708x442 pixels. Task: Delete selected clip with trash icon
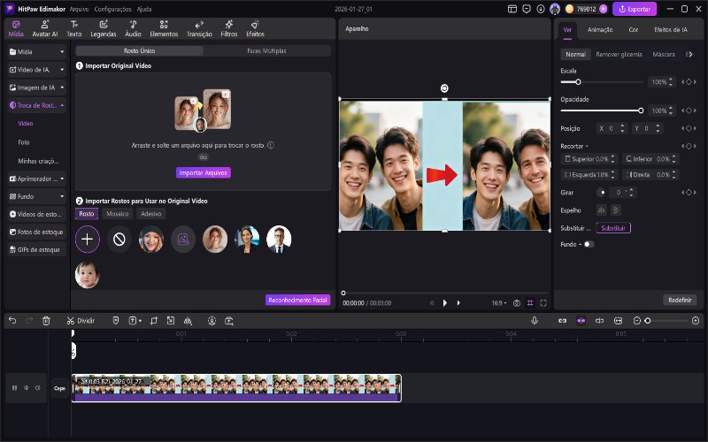[46, 320]
